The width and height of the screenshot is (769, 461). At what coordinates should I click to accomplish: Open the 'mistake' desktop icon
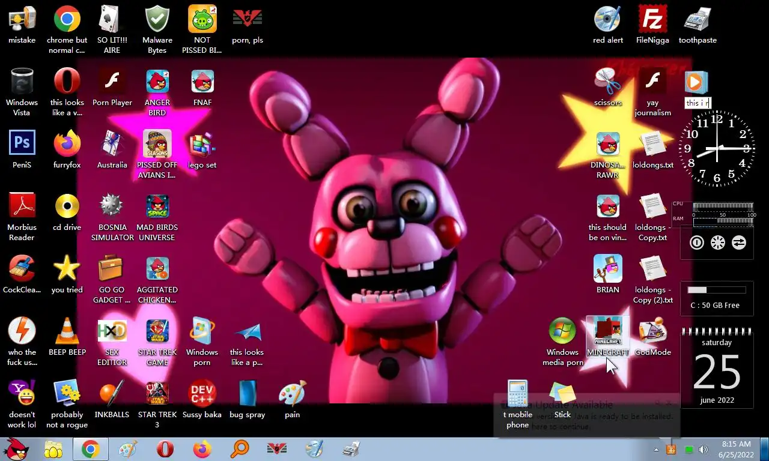coord(22,25)
